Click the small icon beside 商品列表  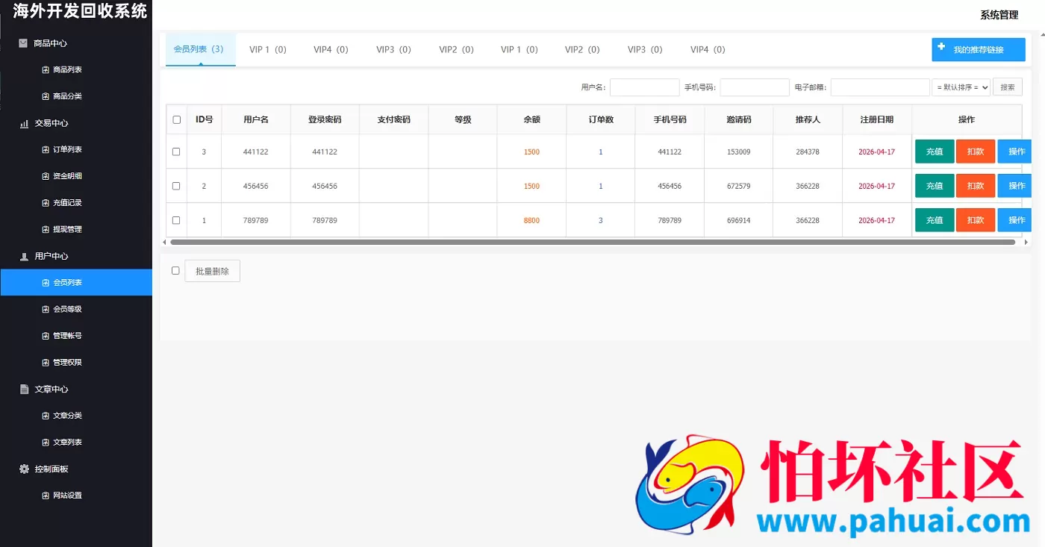[46, 70]
